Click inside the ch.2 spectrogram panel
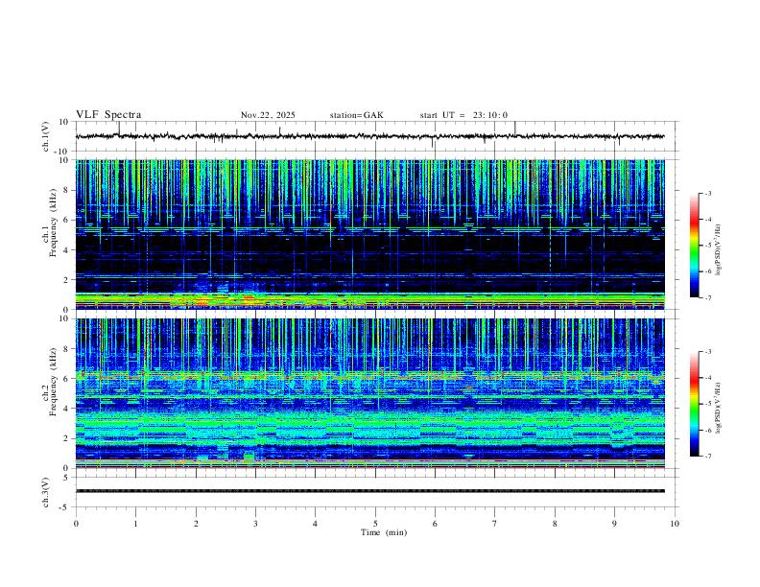The height and width of the screenshot is (587, 760). pyautogui.click(x=370, y=393)
